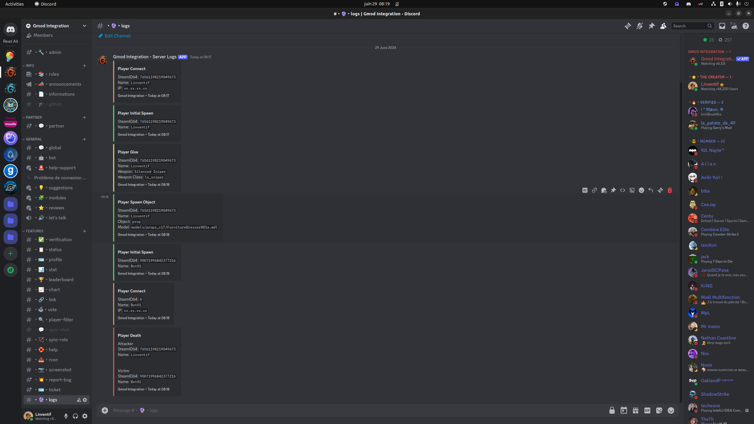Pin the Player Spawn Object message
Screen dimensions: 754x424
tap(613, 190)
